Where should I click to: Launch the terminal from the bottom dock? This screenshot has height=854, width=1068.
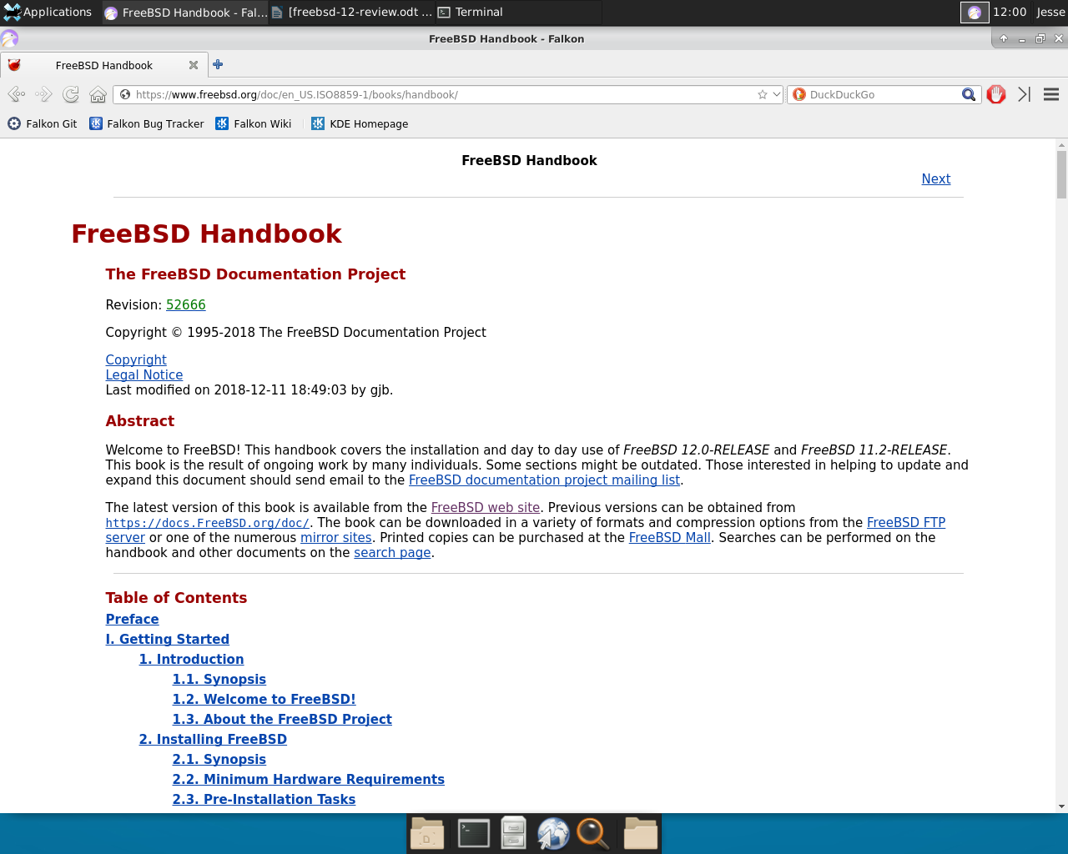(473, 833)
